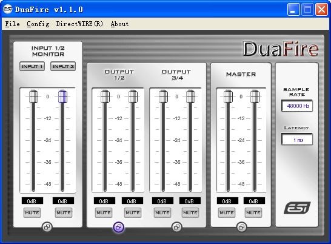Click the ESI icon in the title bar
The width and height of the screenshot is (331, 244).
(7, 9)
